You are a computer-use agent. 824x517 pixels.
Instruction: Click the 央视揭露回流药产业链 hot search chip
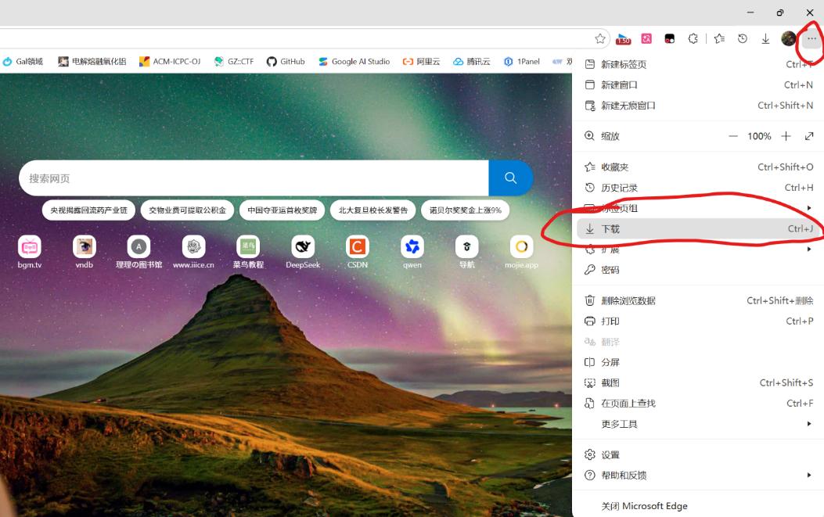point(88,210)
